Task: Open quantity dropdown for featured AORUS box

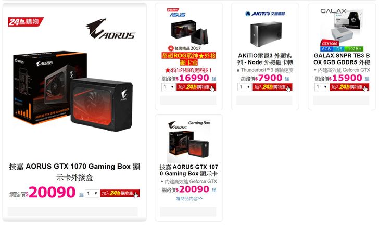Action: (92, 193)
